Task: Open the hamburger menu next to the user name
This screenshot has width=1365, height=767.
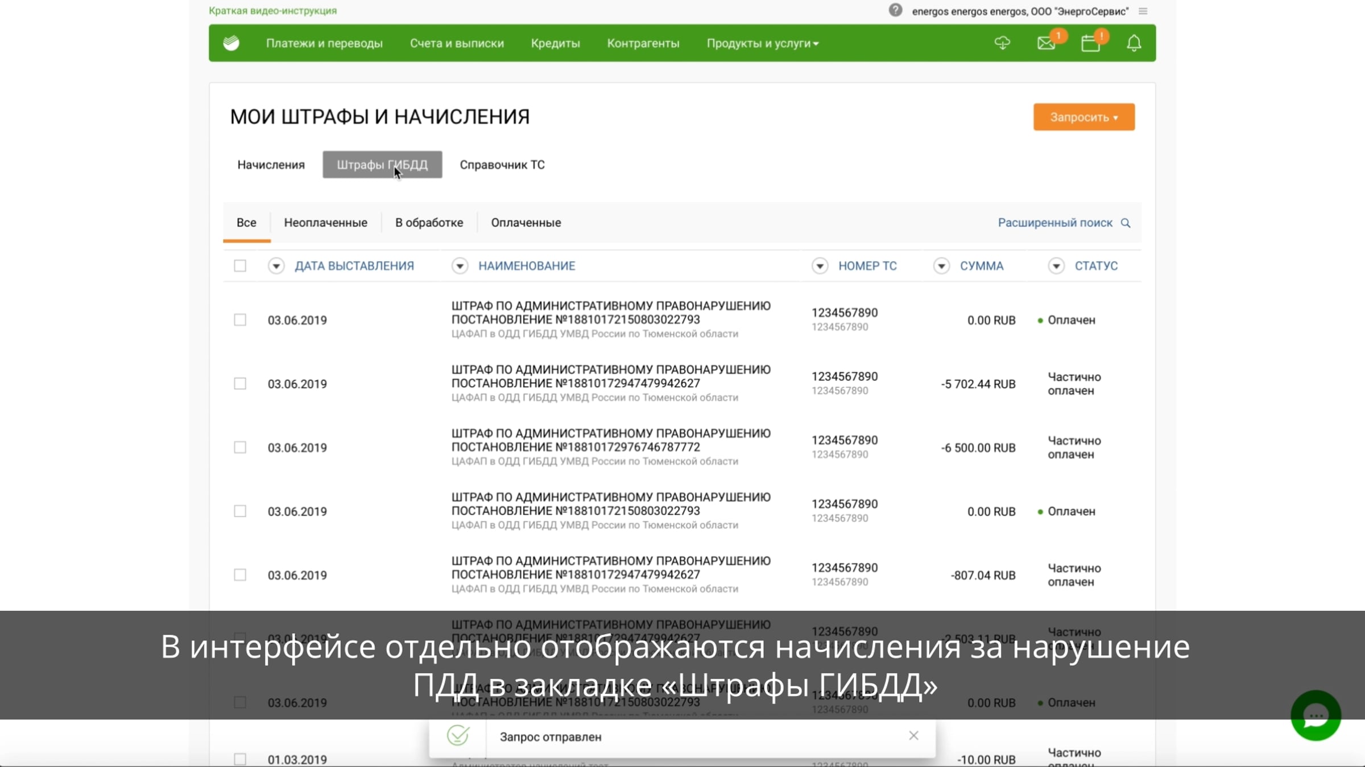Action: [x=1143, y=11]
